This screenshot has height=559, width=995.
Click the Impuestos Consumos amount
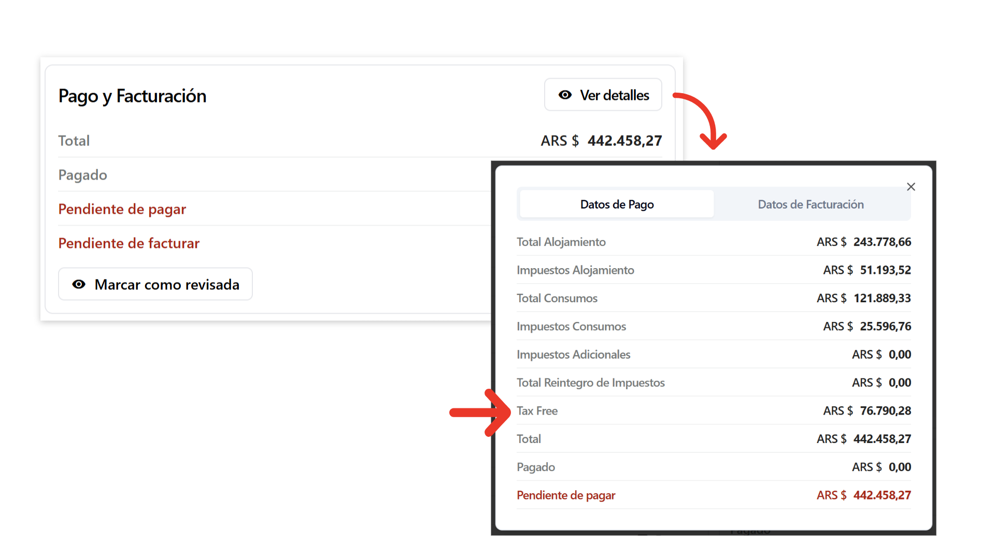point(885,327)
